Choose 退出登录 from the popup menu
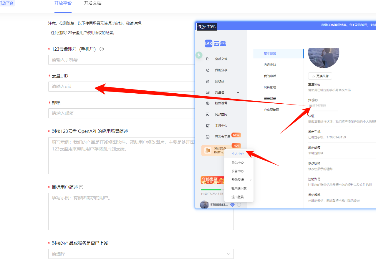Viewport: 376px width, 260px height. [x=239, y=197]
